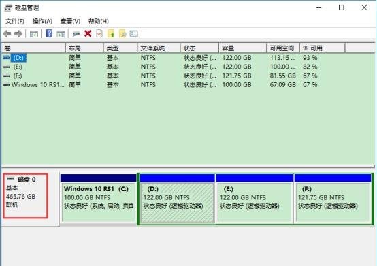The image size is (377, 266).
Task: Click the drive connect/rescan toolbar icon
Action: [76, 34]
